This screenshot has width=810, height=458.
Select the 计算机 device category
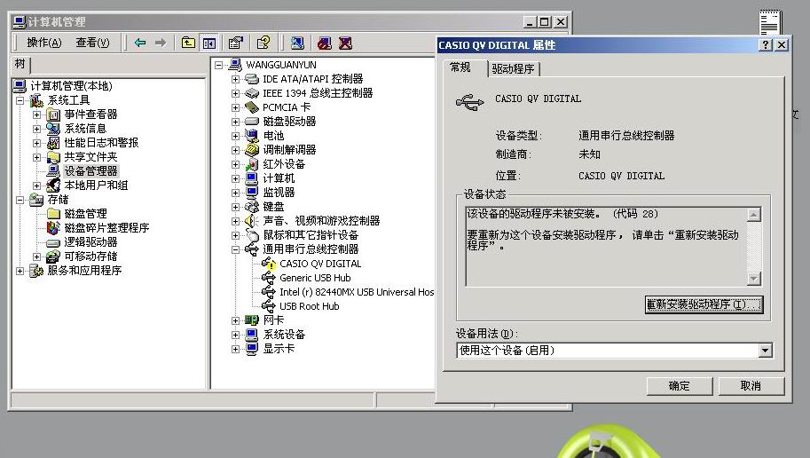[279, 178]
